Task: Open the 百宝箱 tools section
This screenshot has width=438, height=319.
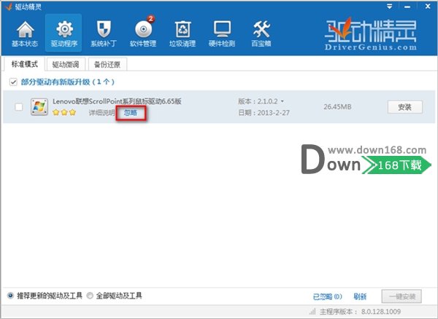Action: coord(261,34)
